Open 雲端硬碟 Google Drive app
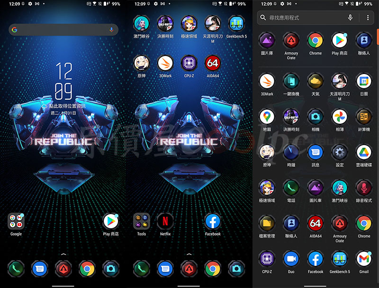The image size is (379, 288). point(363,152)
